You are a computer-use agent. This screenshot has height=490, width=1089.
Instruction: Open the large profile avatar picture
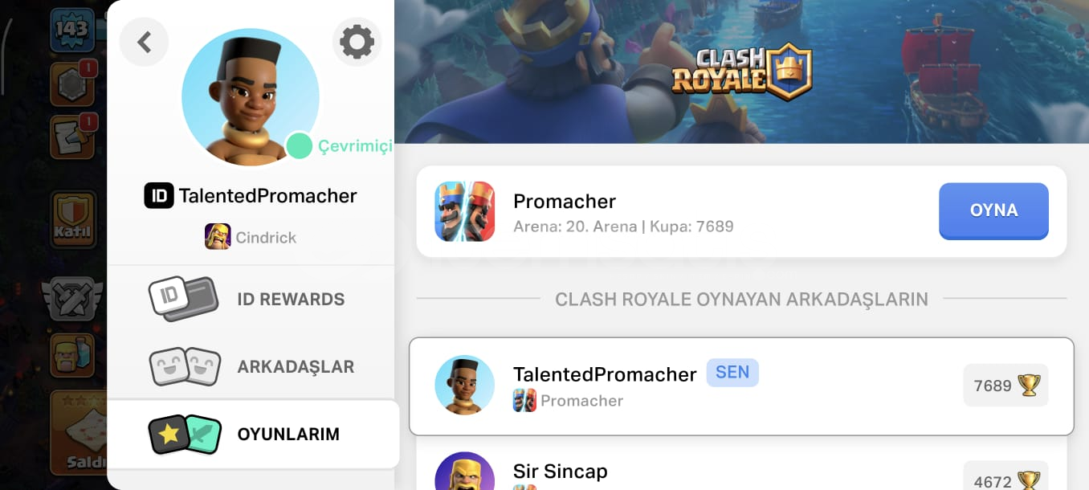coord(251,97)
